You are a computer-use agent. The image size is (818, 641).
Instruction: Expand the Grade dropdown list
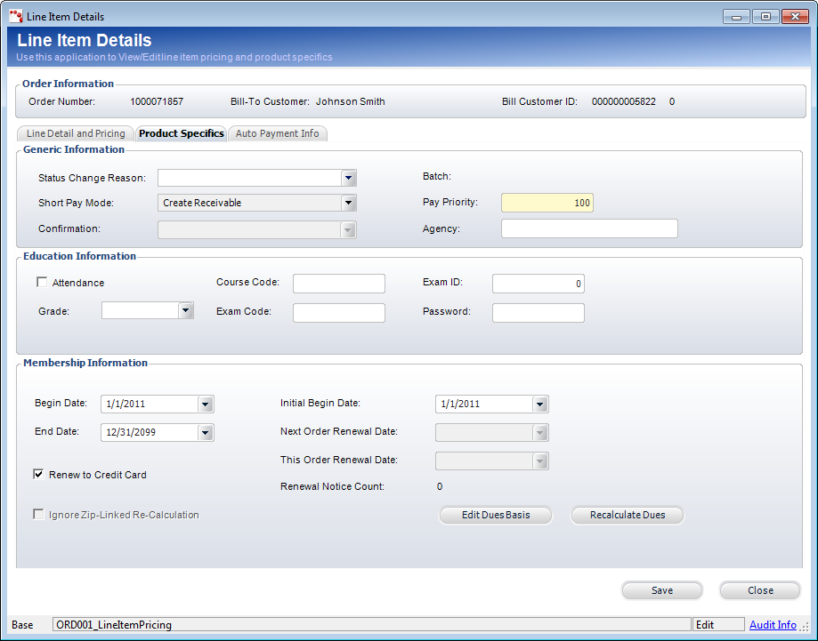click(186, 310)
